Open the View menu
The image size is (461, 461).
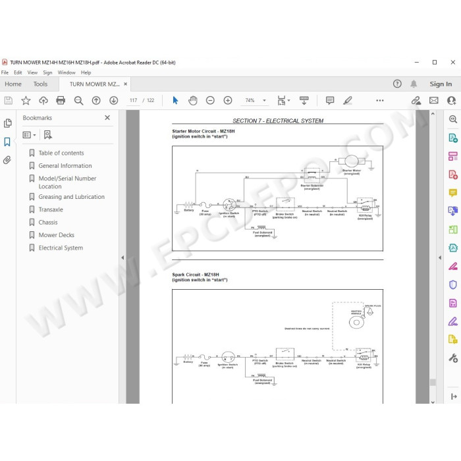tap(32, 72)
